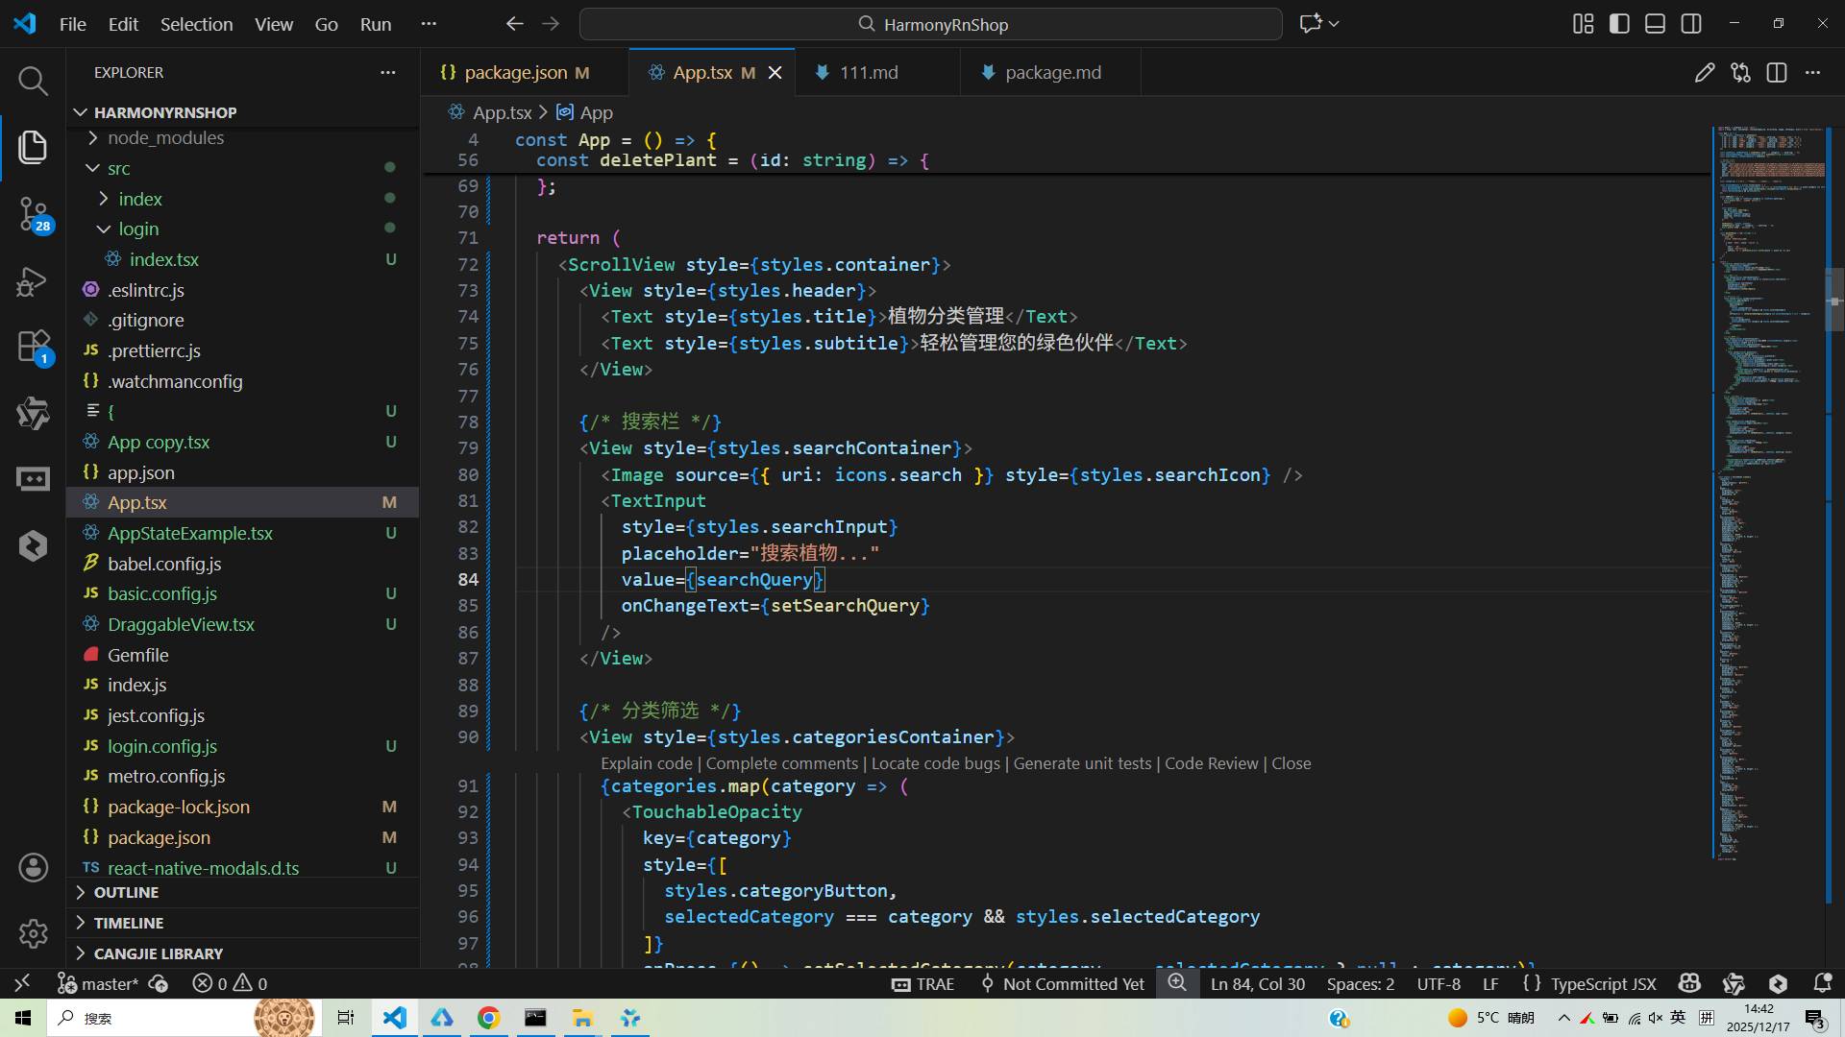Viewport: 1845px width, 1037px height.
Task: Click the Explain code link
Action: pyautogui.click(x=646, y=763)
